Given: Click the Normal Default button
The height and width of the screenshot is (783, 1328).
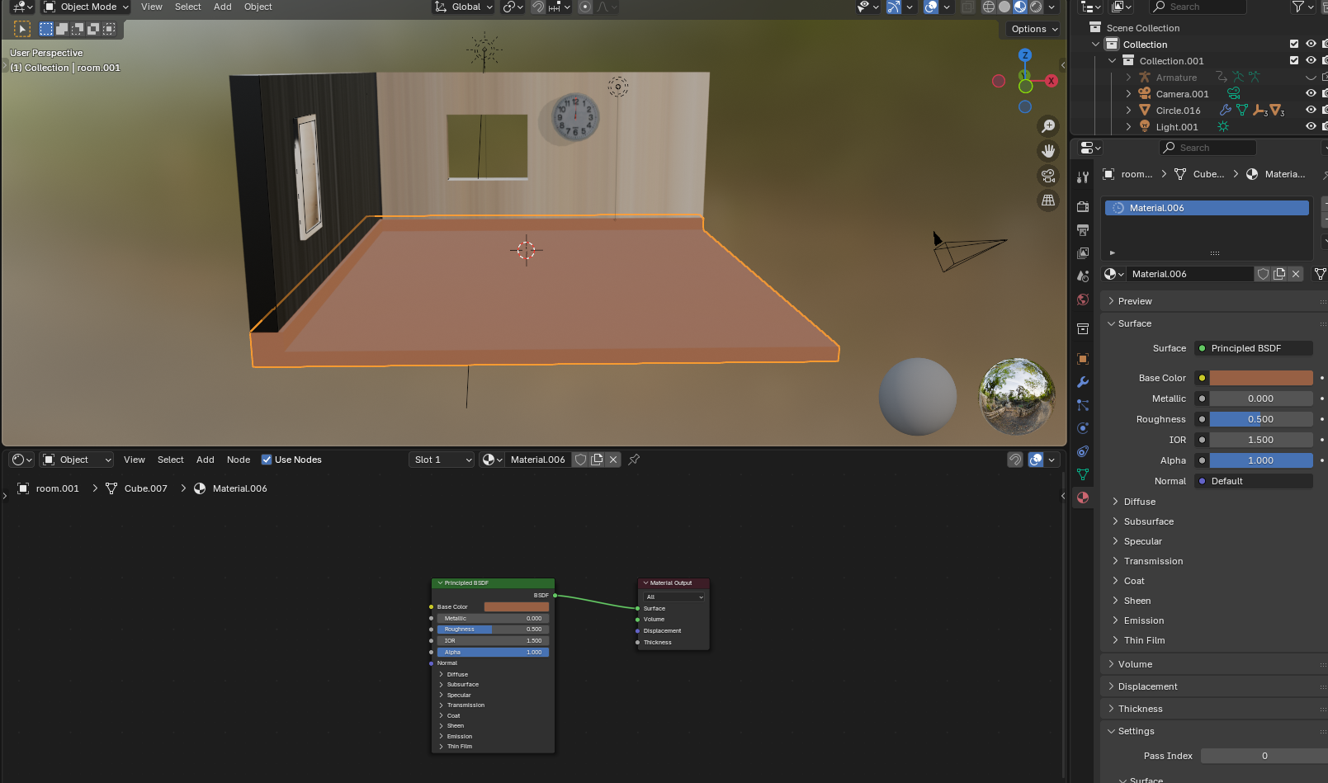Looking at the screenshot, I should tap(1254, 481).
